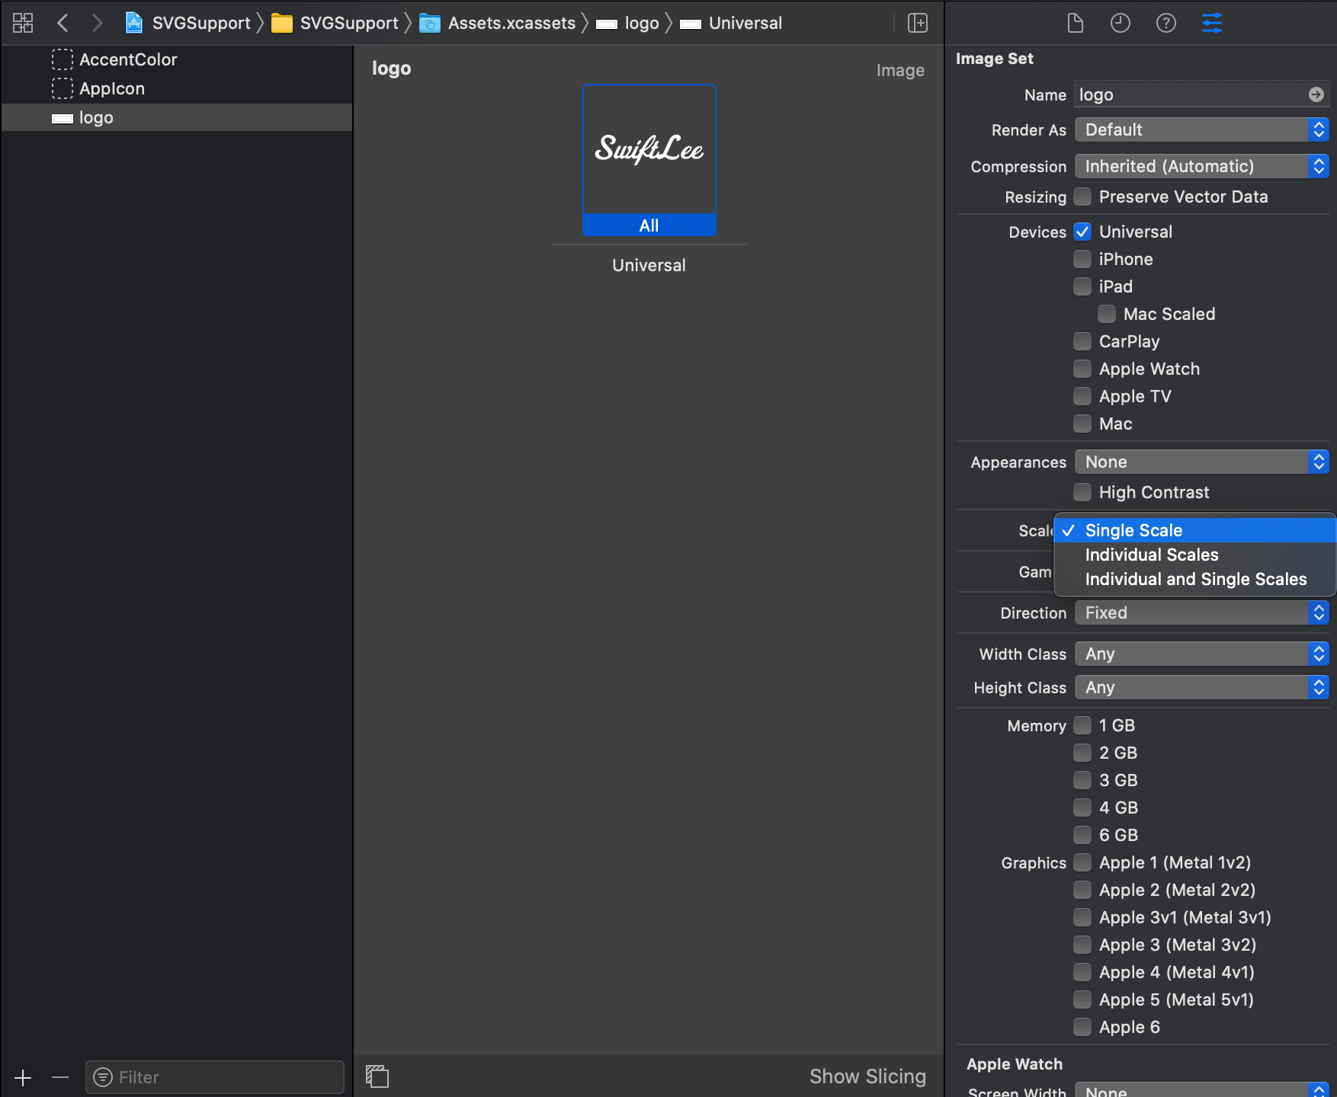Click the slicing icon beside Show Slicing
This screenshot has width=1337, height=1097.
(x=377, y=1076)
